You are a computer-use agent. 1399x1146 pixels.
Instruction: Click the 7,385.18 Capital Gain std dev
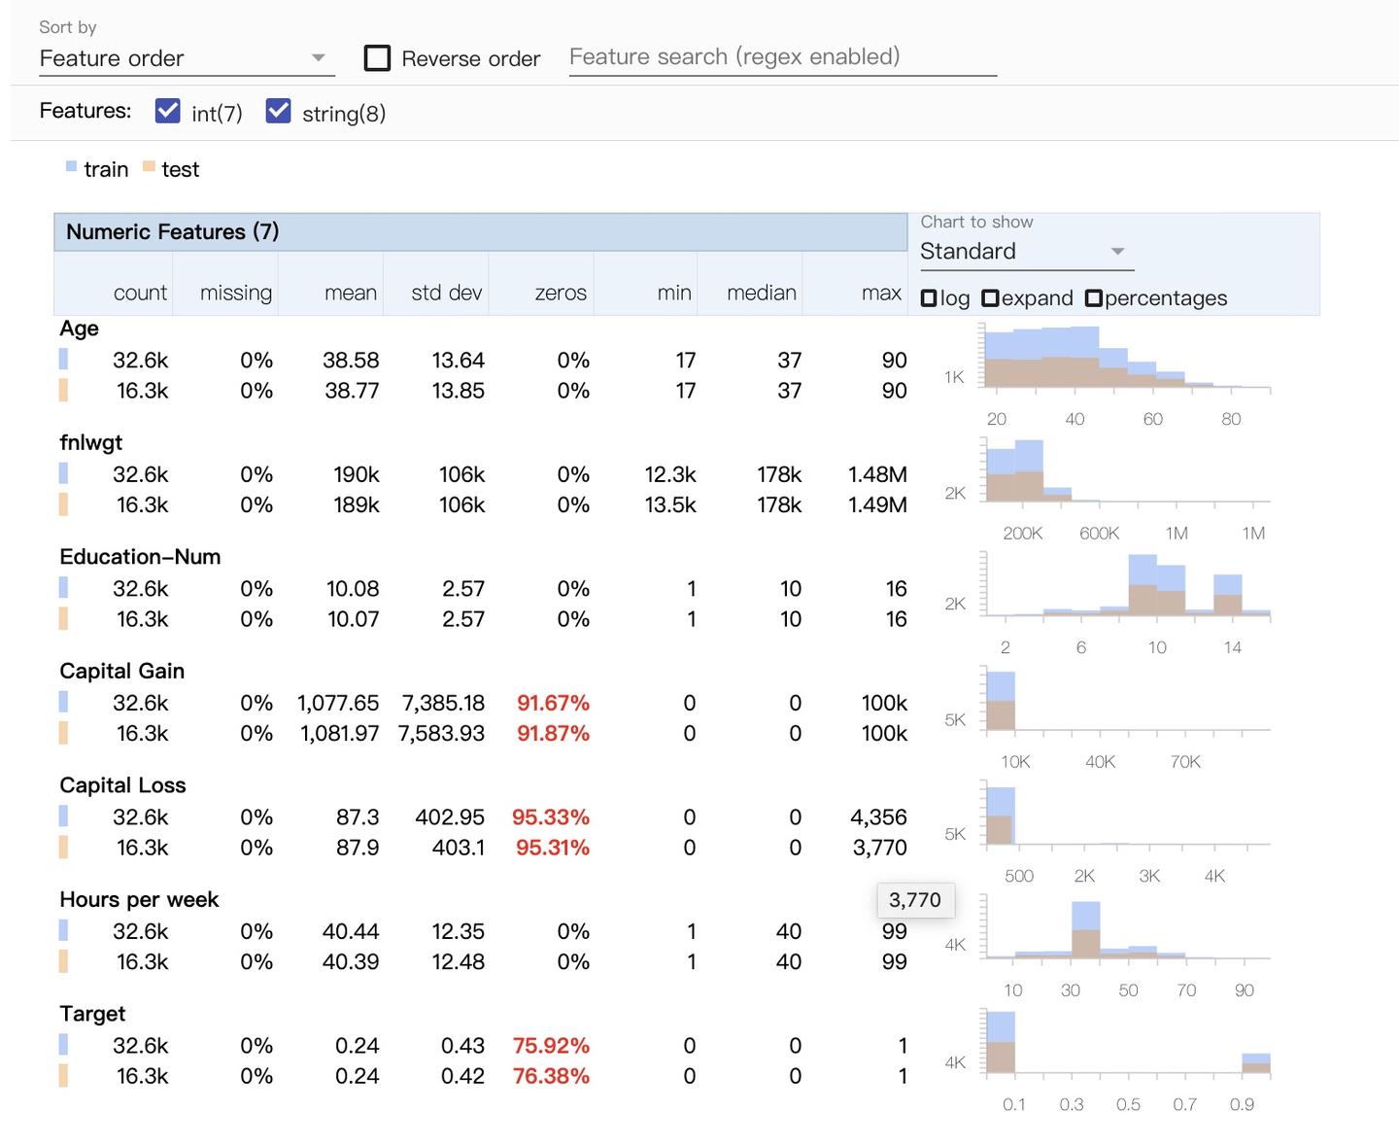(x=443, y=703)
